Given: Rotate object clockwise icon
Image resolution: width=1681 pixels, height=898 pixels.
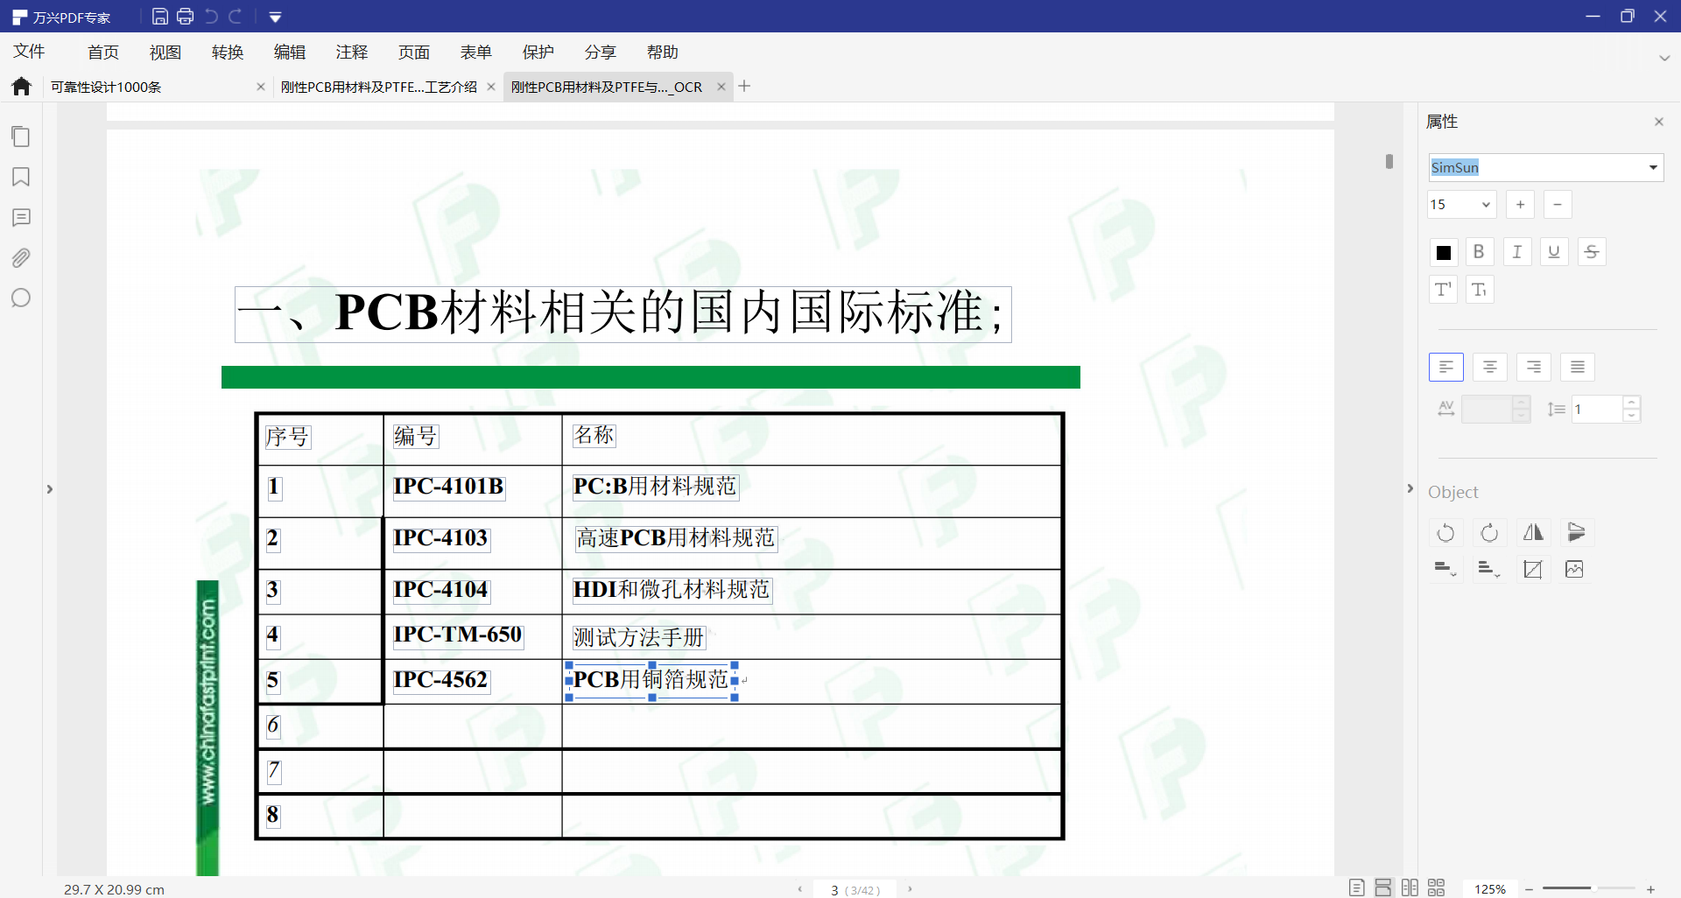Looking at the screenshot, I should pos(1489,532).
